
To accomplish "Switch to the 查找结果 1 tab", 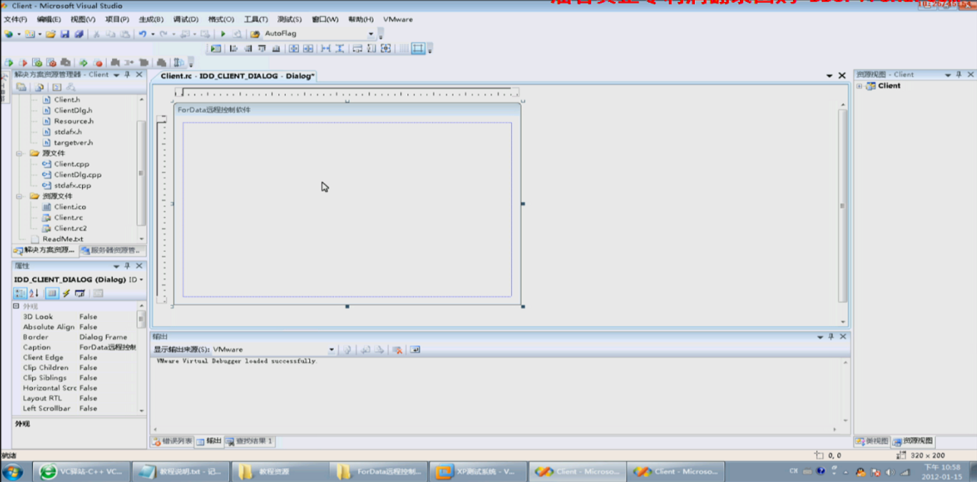I will click(249, 441).
